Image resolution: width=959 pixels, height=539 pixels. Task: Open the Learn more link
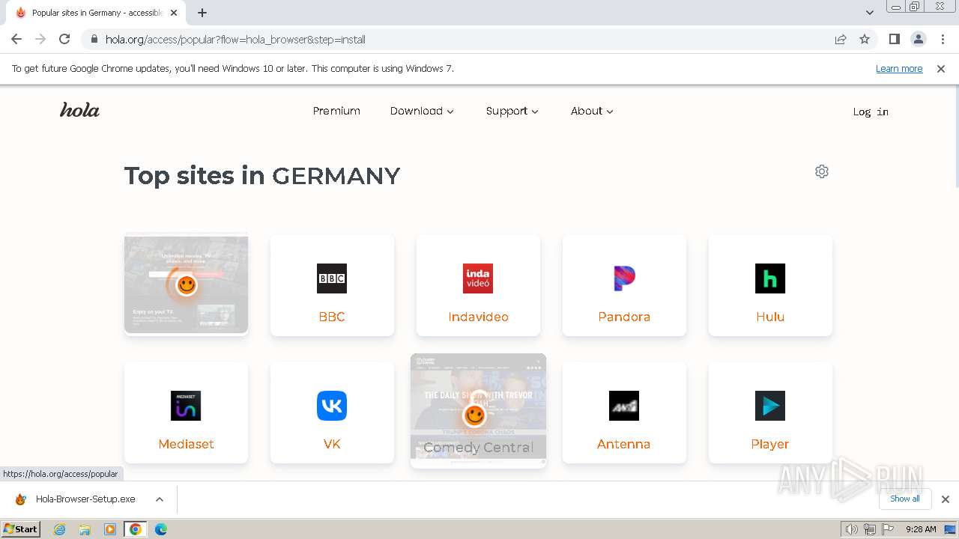click(899, 68)
